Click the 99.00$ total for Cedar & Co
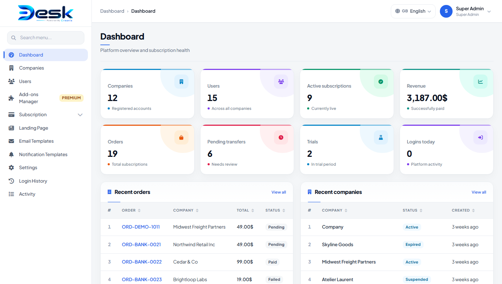 [x=245, y=262]
